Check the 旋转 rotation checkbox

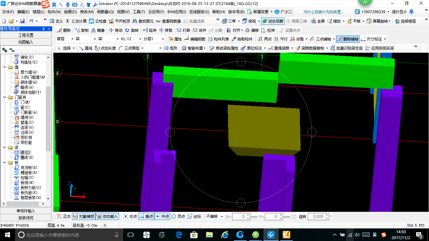[294, 217]
